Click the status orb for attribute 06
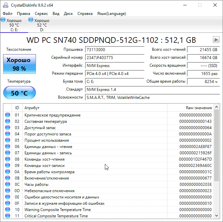Viewport: 223px width, 222px height. point(8,146)
